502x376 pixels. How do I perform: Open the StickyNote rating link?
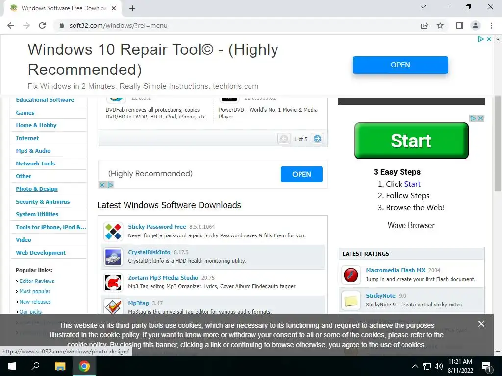point(380,296)
